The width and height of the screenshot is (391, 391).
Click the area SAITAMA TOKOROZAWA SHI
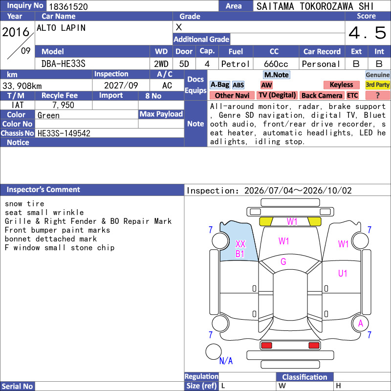coord(315,6)
